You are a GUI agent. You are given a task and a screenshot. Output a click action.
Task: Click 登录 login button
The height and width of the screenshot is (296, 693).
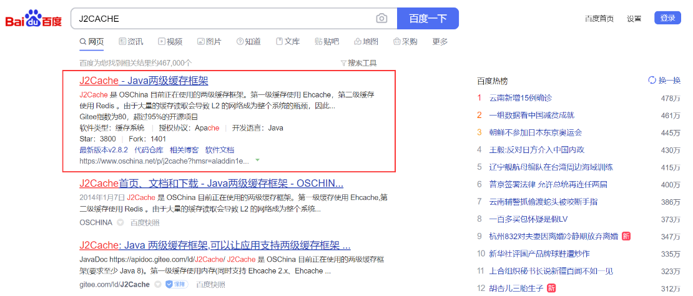[667, 18]
